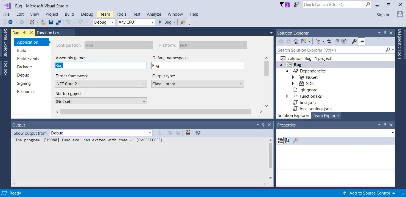The width and height of the screenshot is (406, 197).
Task: Expand the Function1.cs node
Action: pos(287,96)
